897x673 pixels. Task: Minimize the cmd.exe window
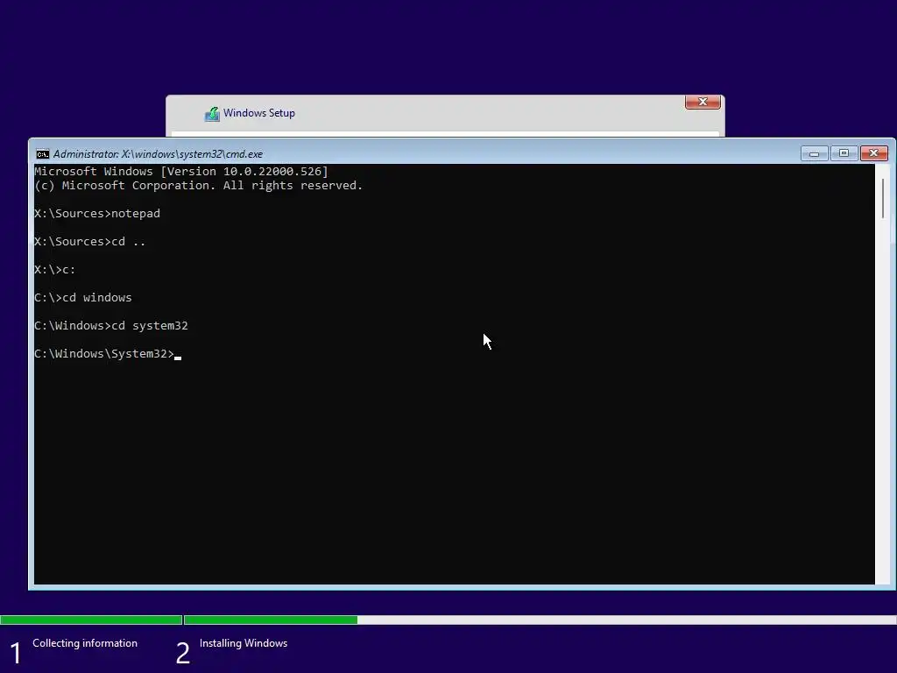[x=814, y=153]
